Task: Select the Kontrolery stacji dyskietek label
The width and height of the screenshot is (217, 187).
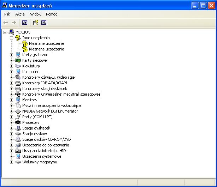Action: click(45, 89)
